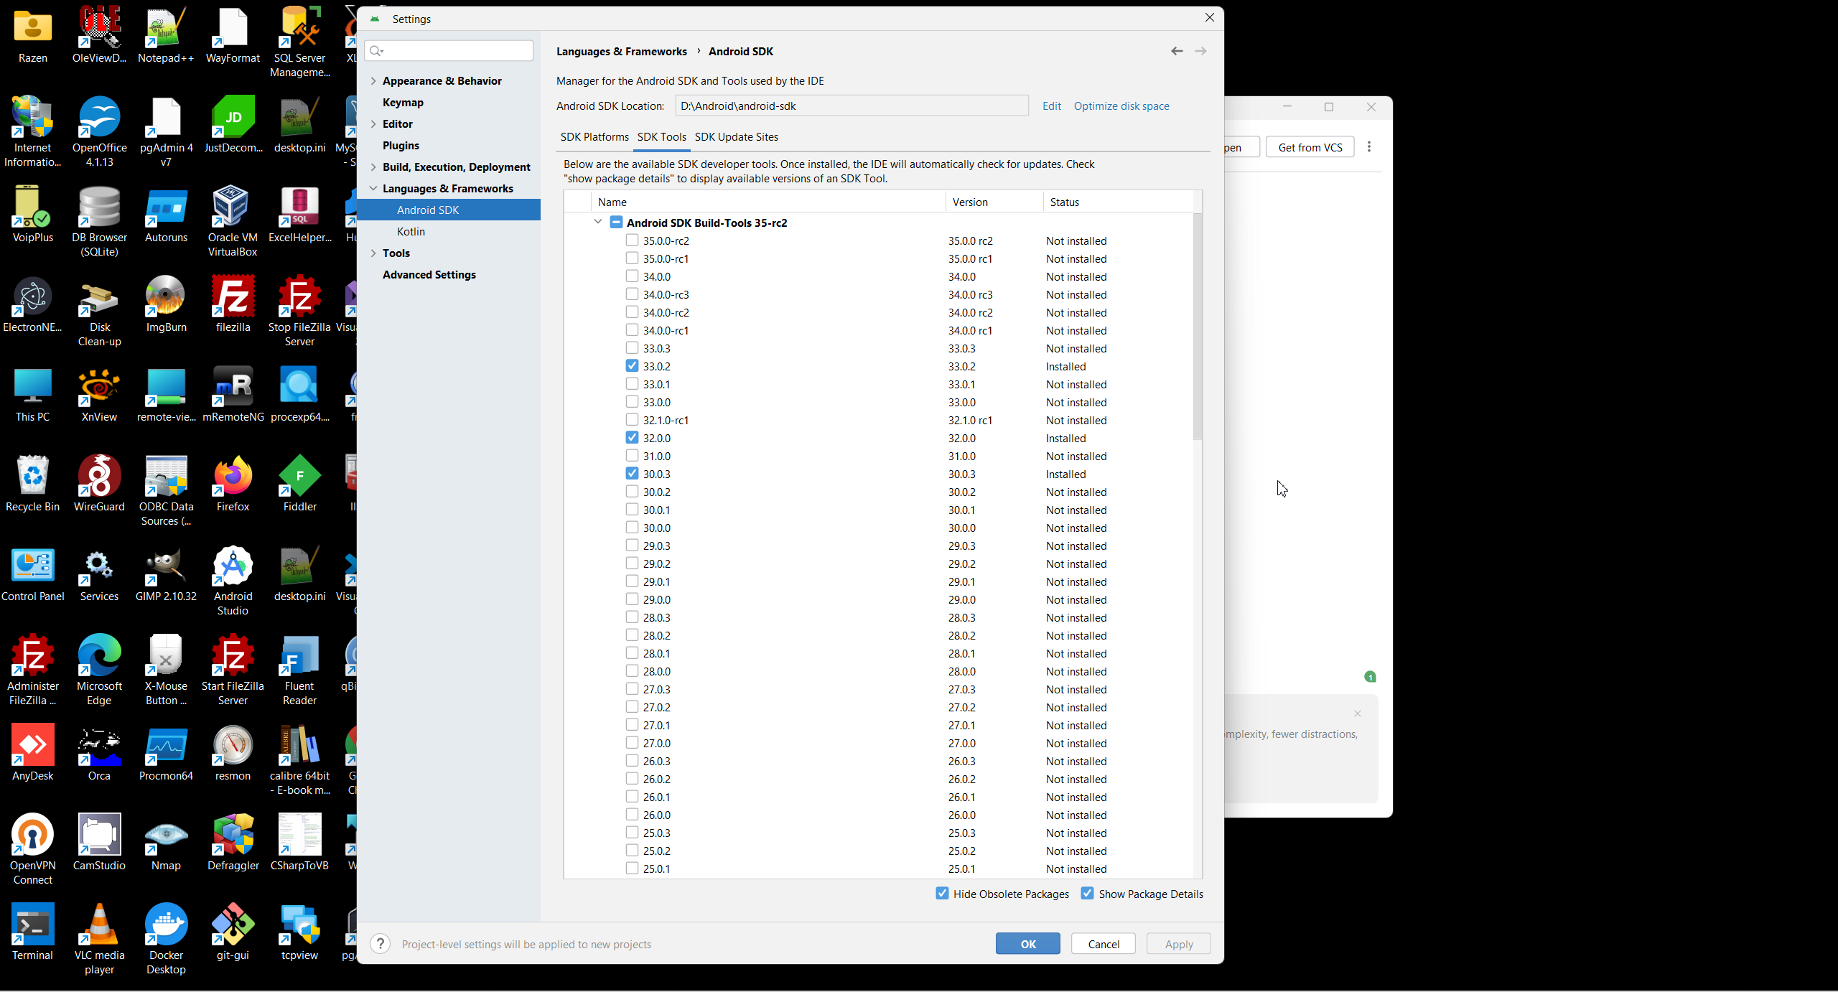Collapse Android SDK Build-Tools 35-rc2 group
Viewport: 1838px width, 992px height.
coord(597,223)
